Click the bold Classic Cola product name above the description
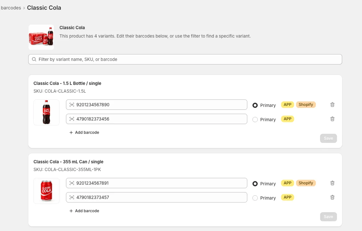 click(72, 28)
